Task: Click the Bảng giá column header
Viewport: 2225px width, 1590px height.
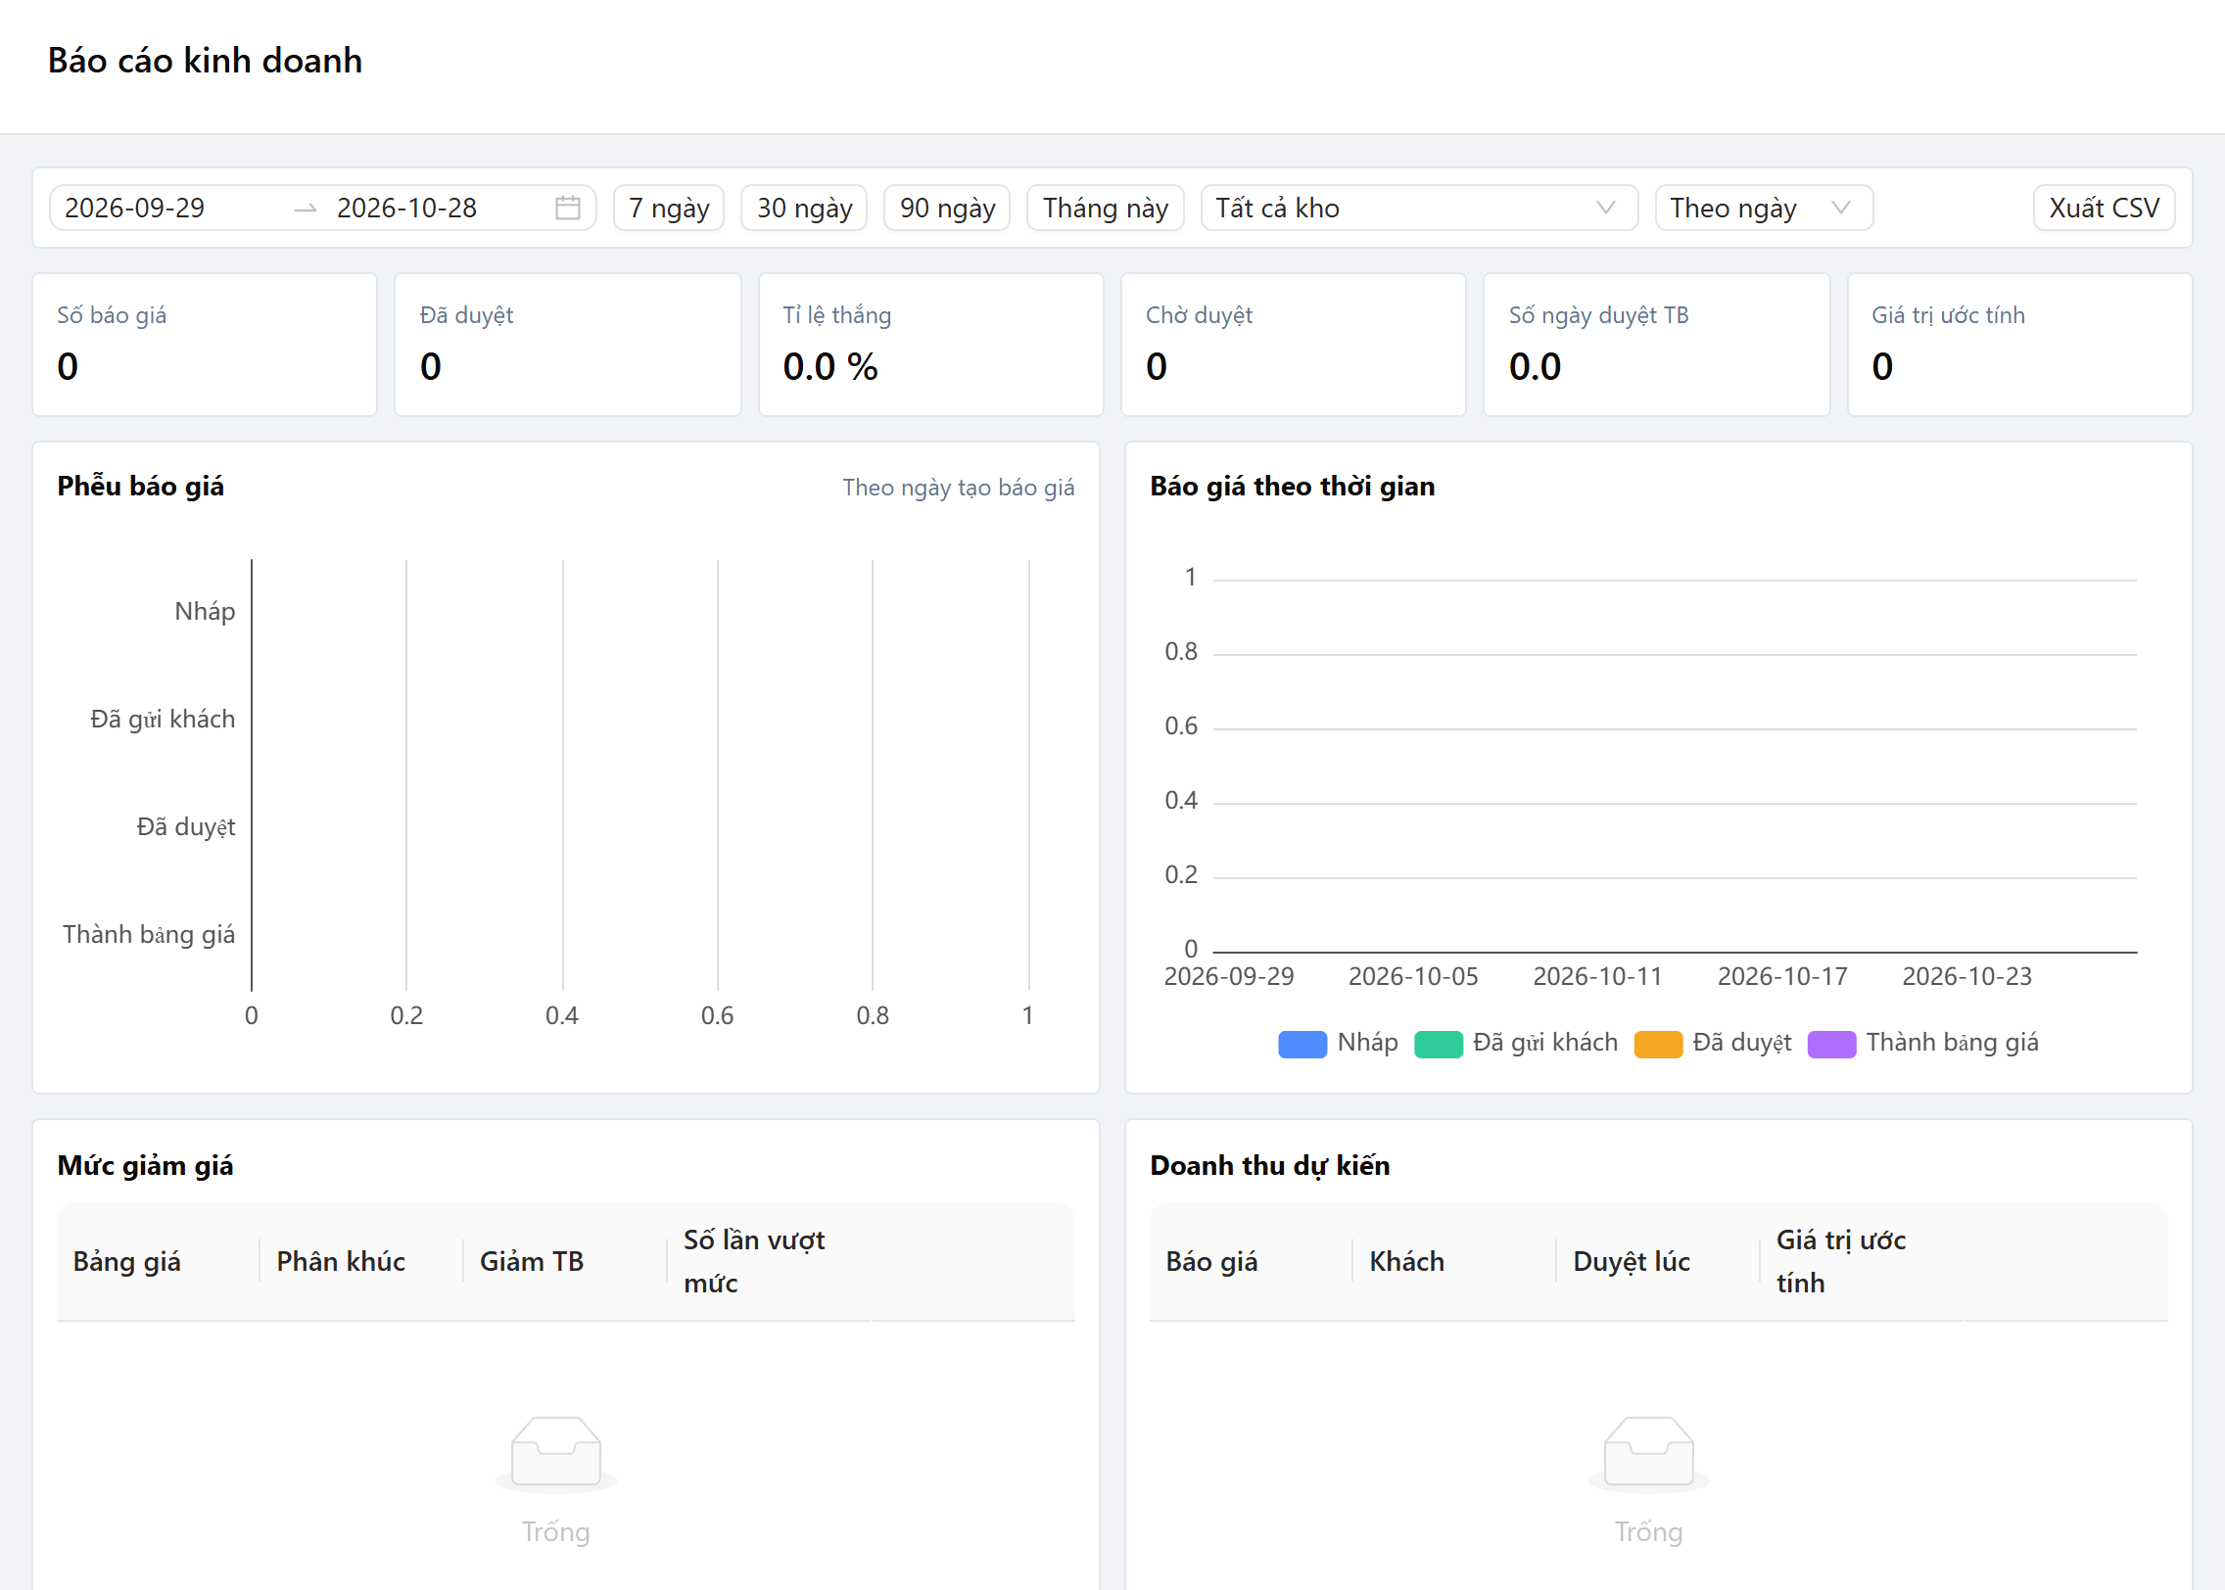Action: (158, 1261)
